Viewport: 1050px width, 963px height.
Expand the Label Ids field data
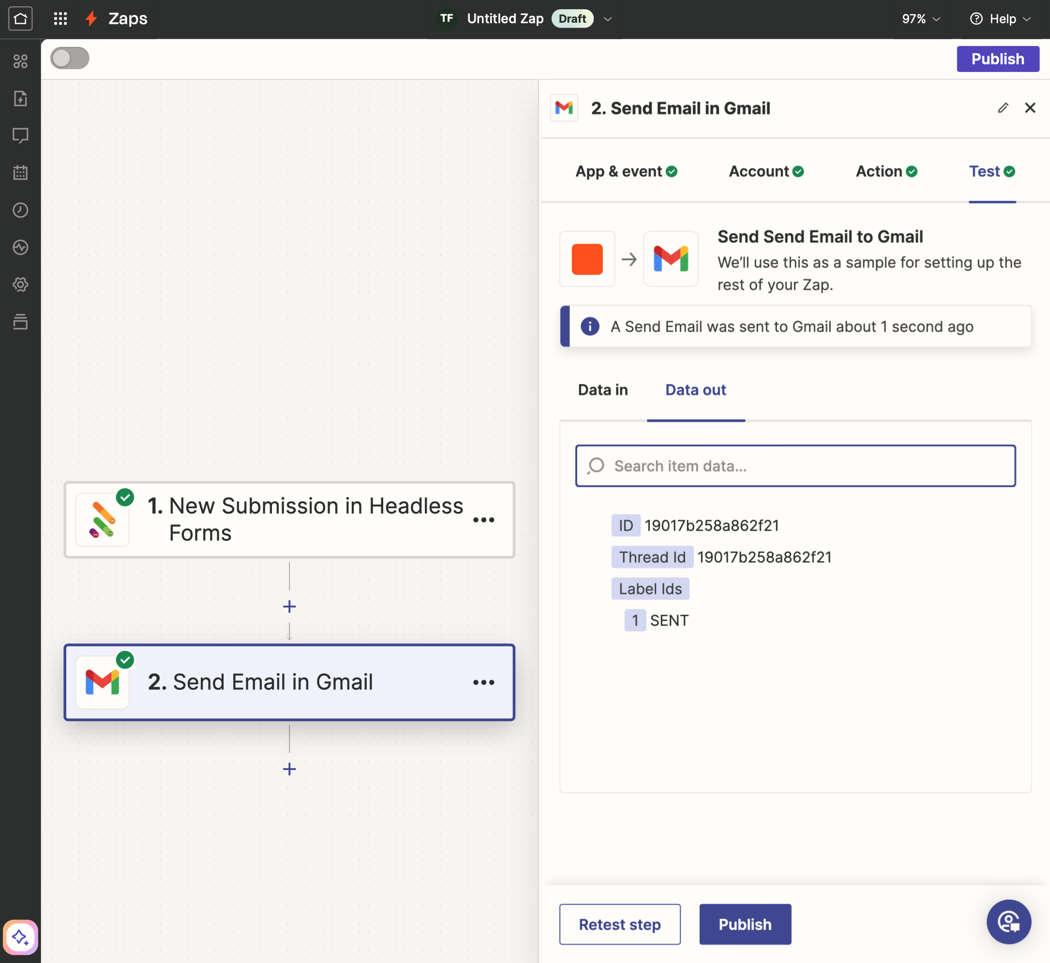650,588
